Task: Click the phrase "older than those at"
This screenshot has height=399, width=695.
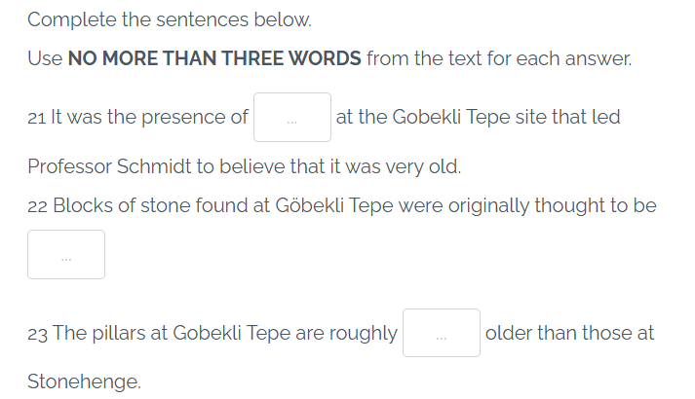Action: (569, 333)
